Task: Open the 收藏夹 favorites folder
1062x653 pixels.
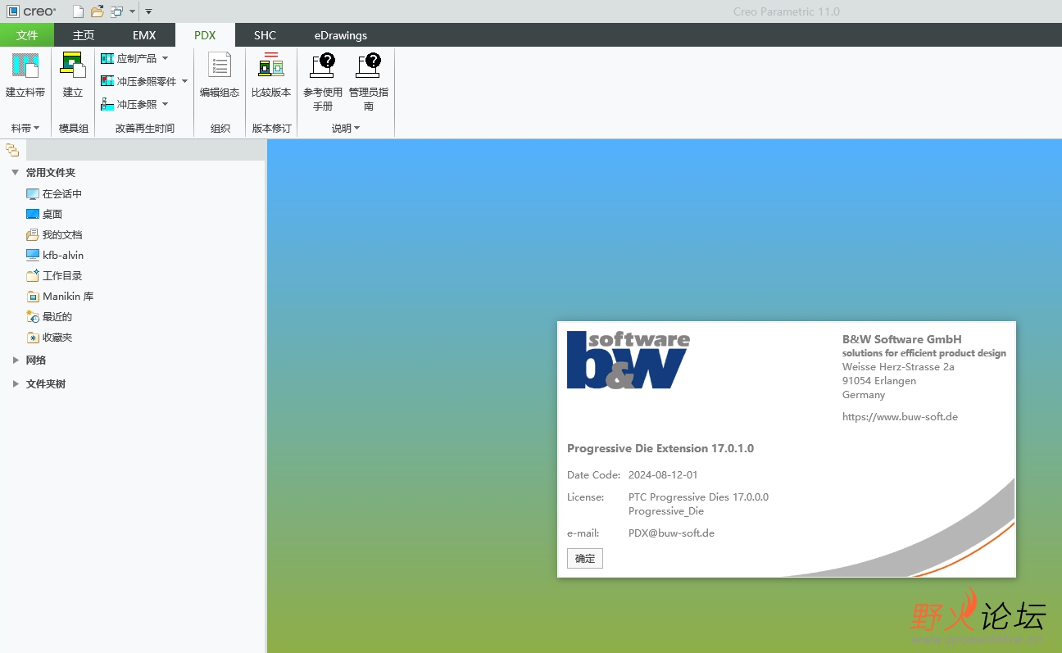Action: (x=49, y=338)
